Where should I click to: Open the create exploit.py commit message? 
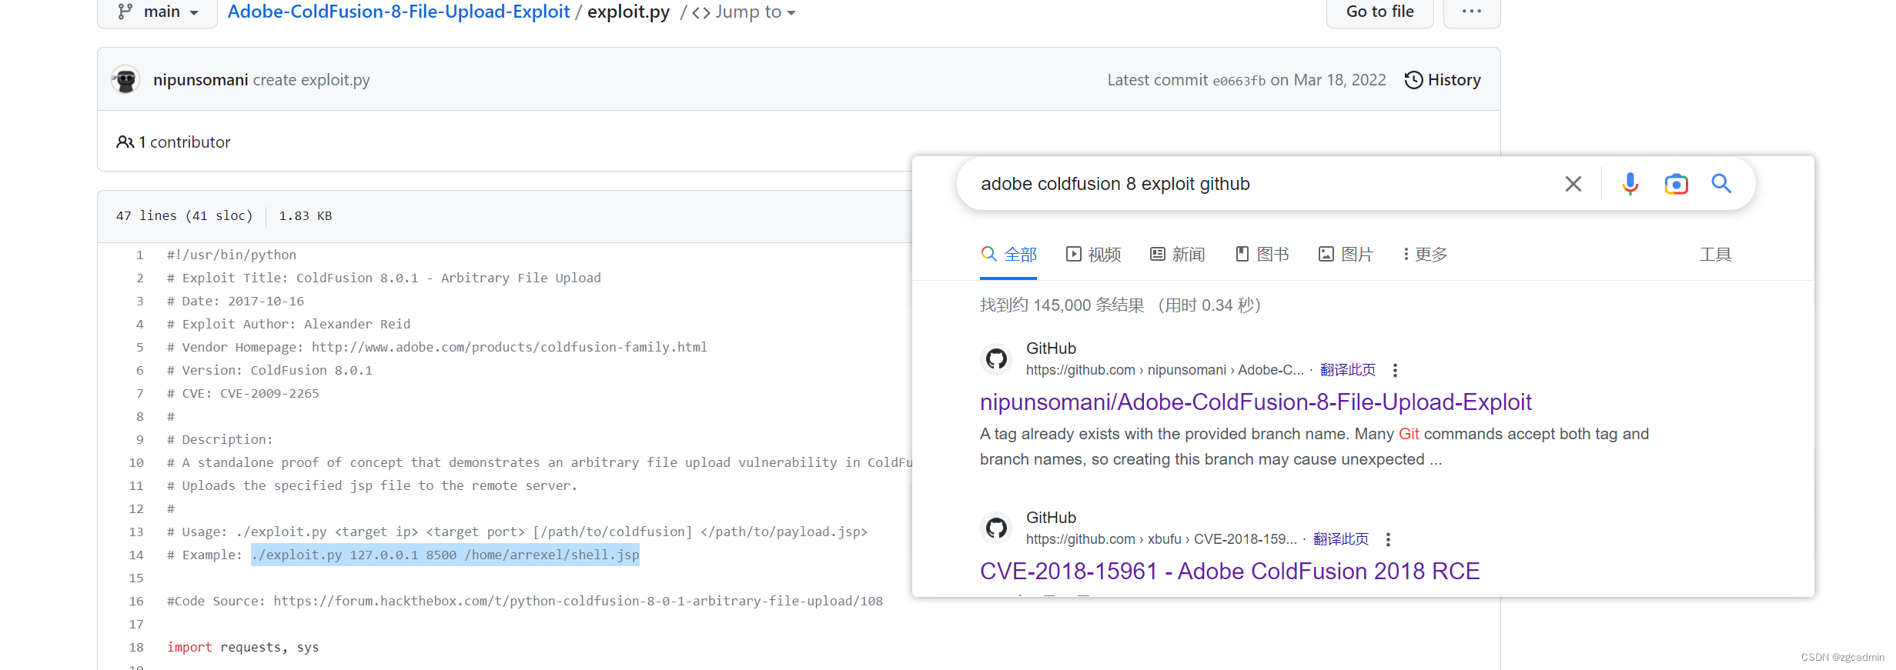click(312, 80)
